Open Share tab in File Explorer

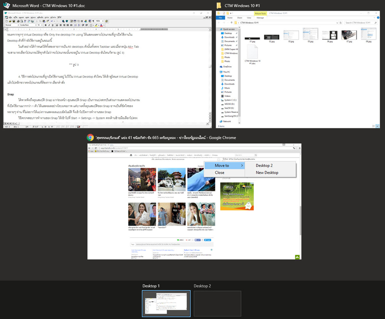point(240,18)
